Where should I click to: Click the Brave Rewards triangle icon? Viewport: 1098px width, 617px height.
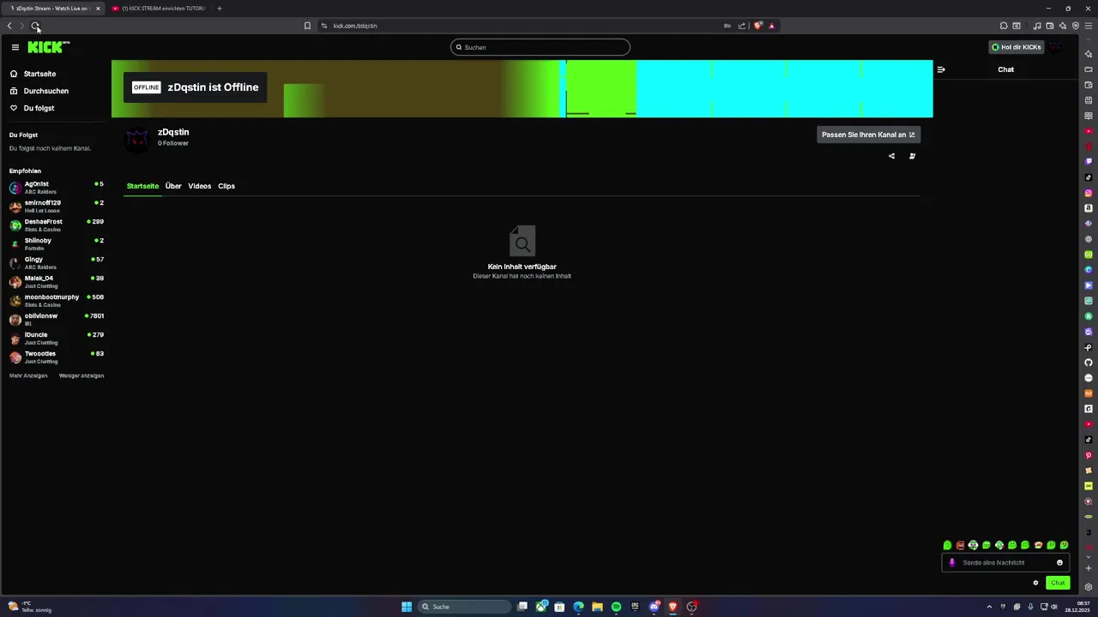[771, 26]
